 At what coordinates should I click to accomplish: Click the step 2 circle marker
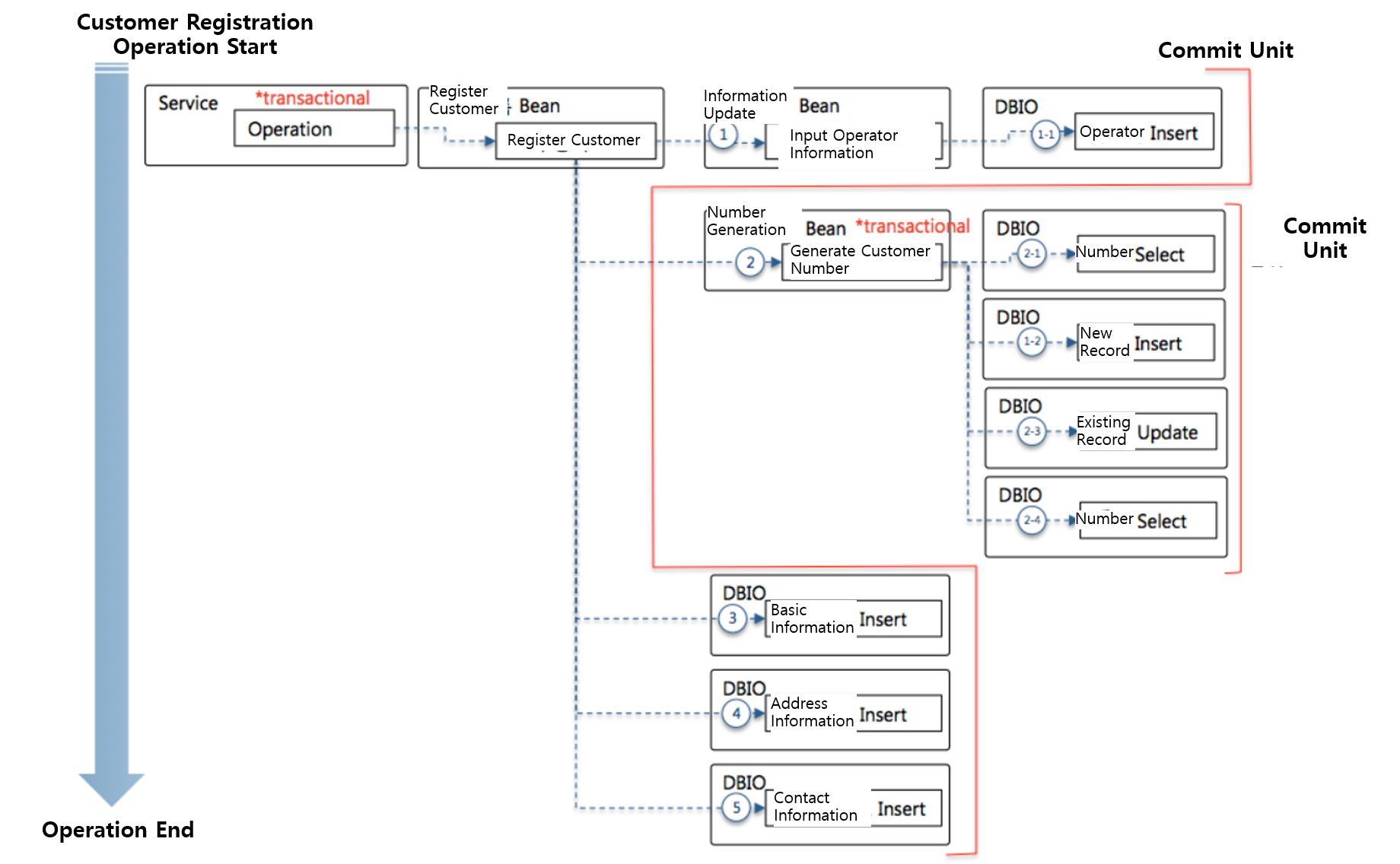click(749, 263)
